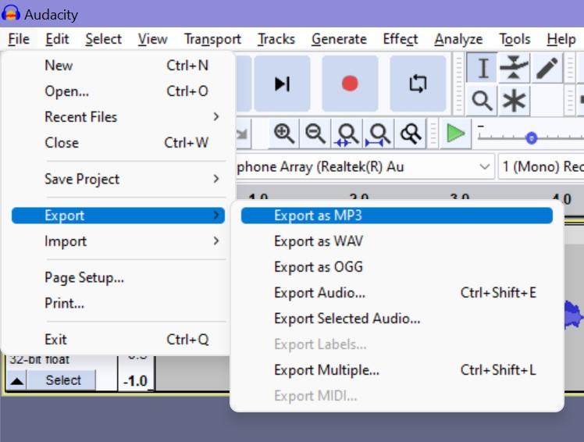Expand the Import submenu
584x442 pixels.
click(118, 241)
